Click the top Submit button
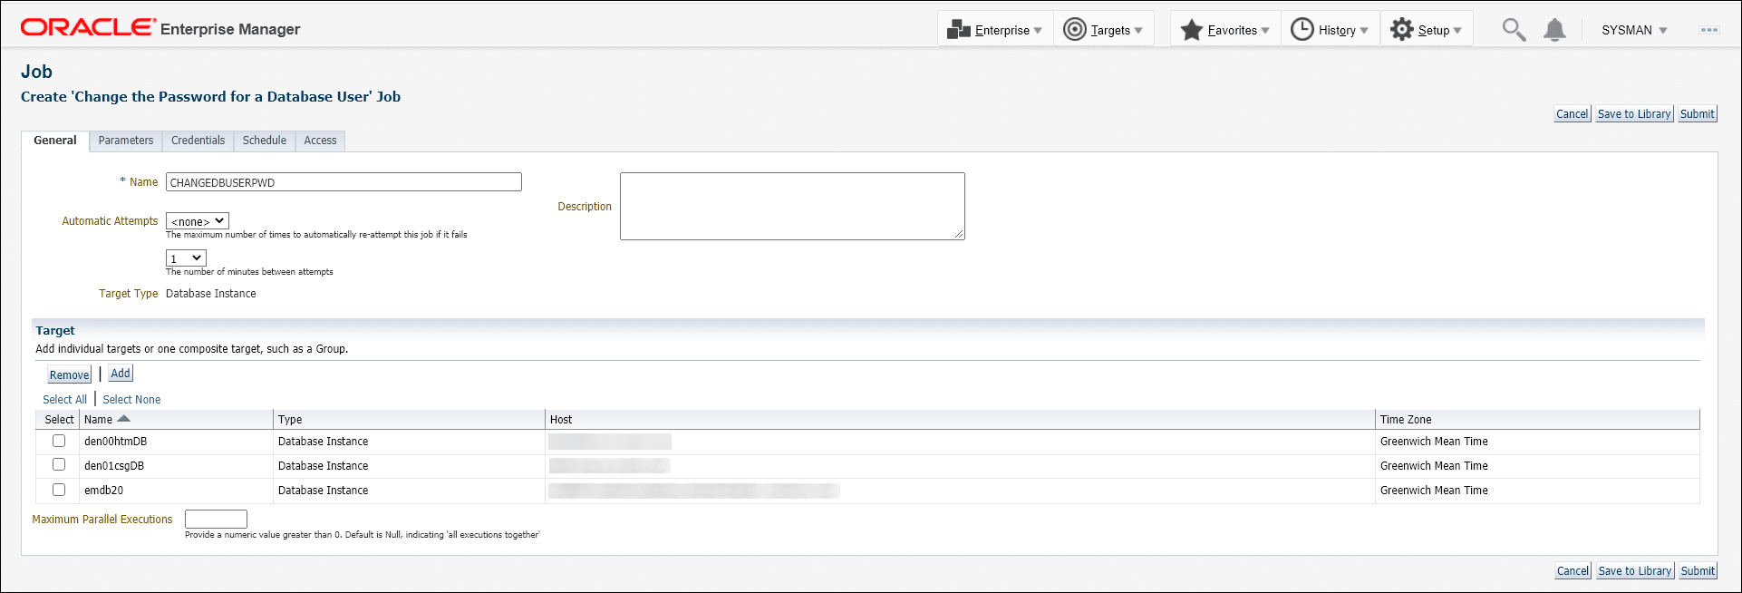 1698,114
